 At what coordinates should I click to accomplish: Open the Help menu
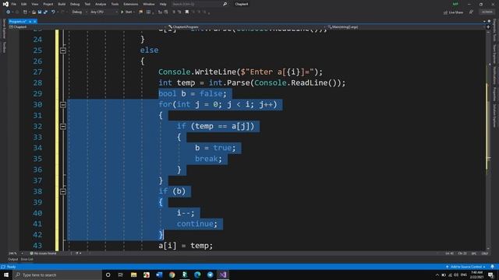163,4
